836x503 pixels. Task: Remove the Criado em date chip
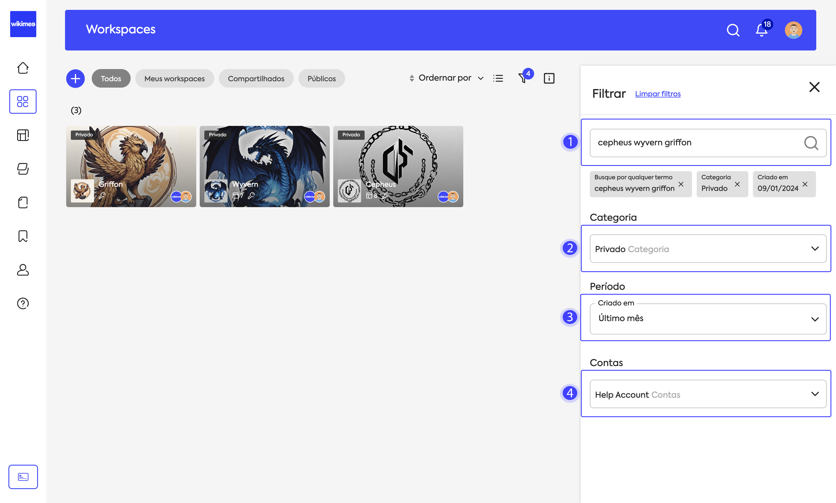point(805,184)
